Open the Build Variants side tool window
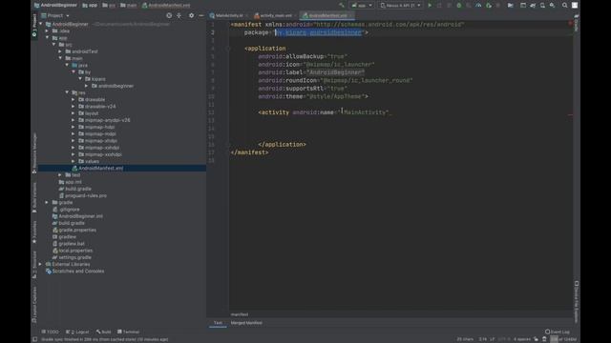The width and height of the screenshot is (611, 343). tap(34, 197)
